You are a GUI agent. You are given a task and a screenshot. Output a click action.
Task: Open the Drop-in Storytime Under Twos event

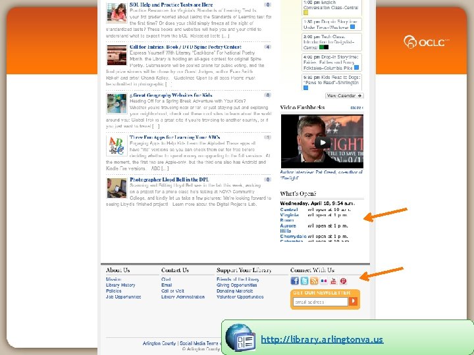coord(332,24)
